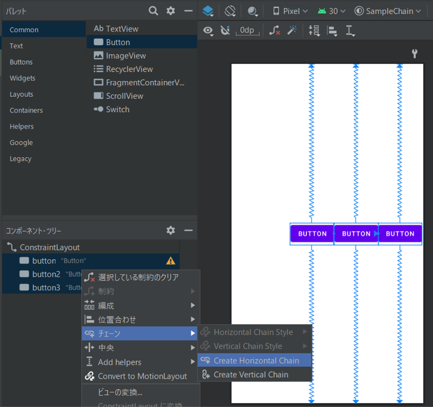Expand the チェーン submenu
Image resolution: width=433 pixels, height=407 pixels.
(140, 333)
